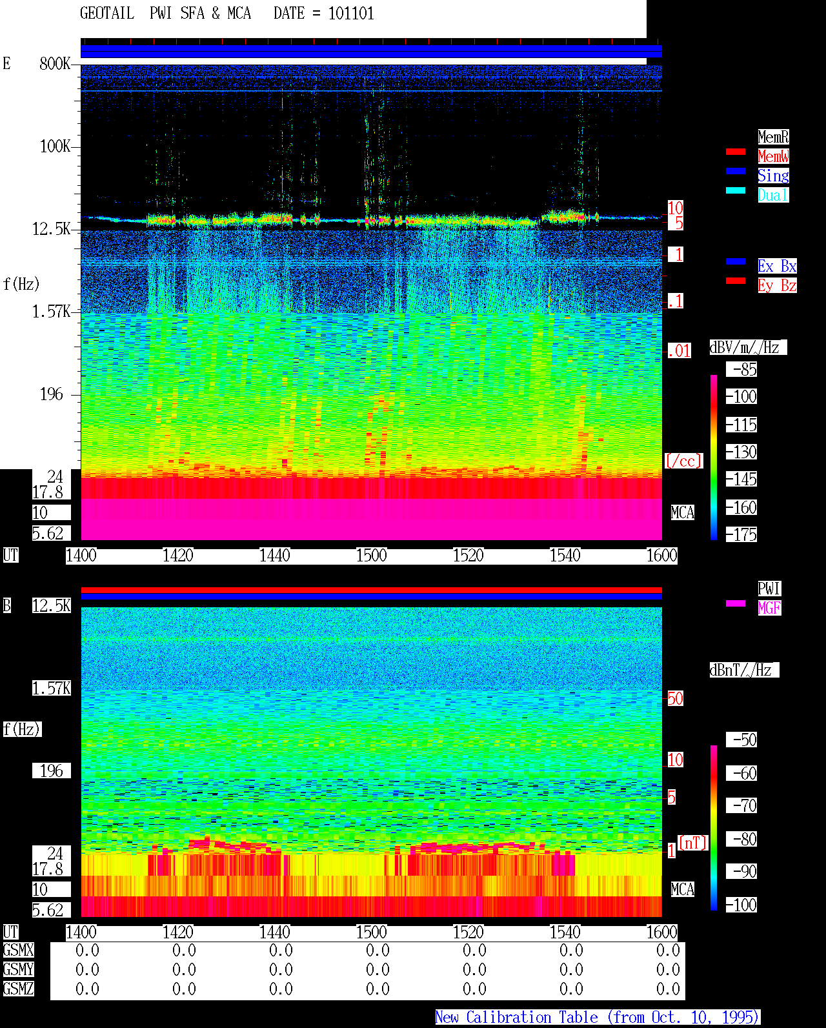Image resolution: width=826 pixels, height=1028 pixels.
Task: Click the electric field dBV colorbar
Action: tap(714, 457)
